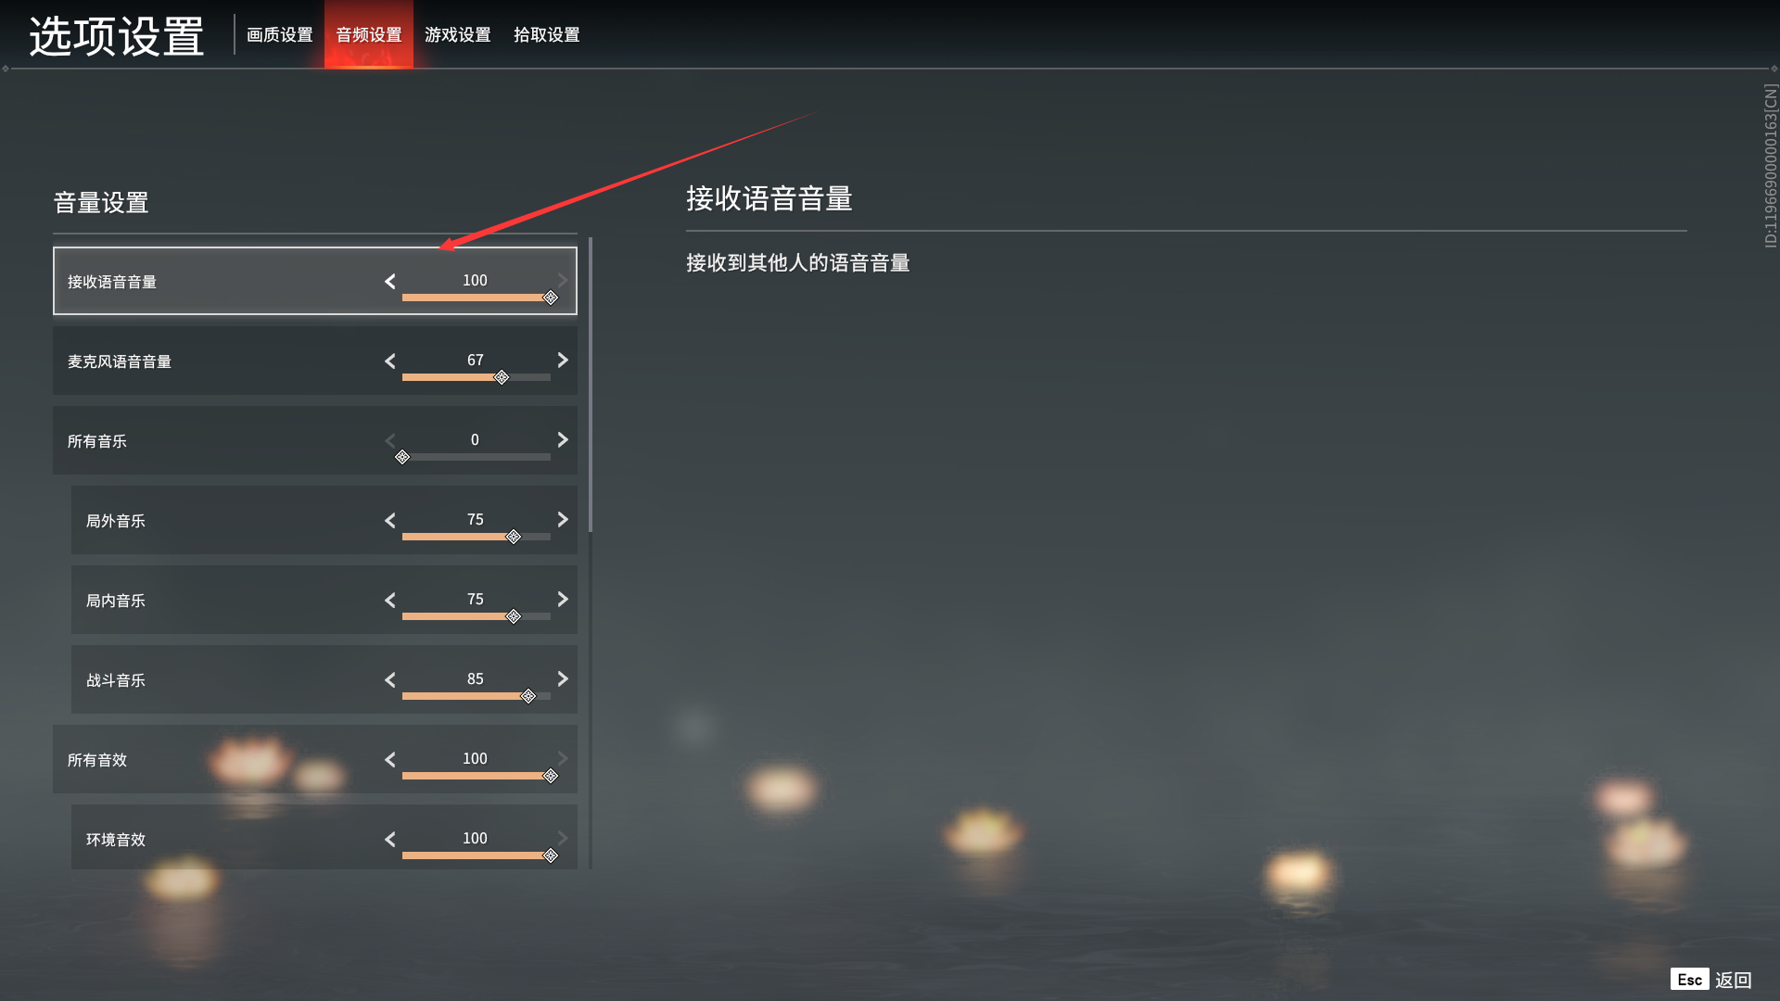Viewport: 1780px width, 1001px height.
Task: Increase 麦克风语音音量 with right arrow
Action: [x=563, y=360]
